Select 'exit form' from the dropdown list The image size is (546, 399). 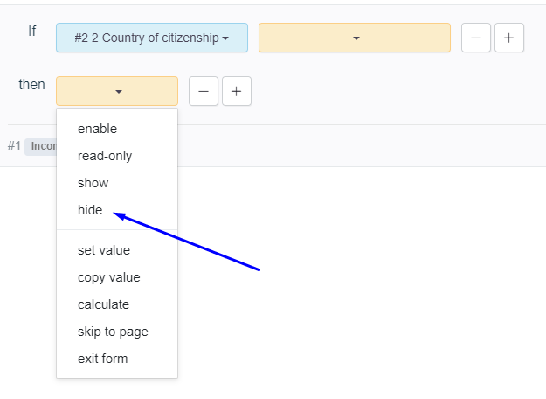[102, 359]
